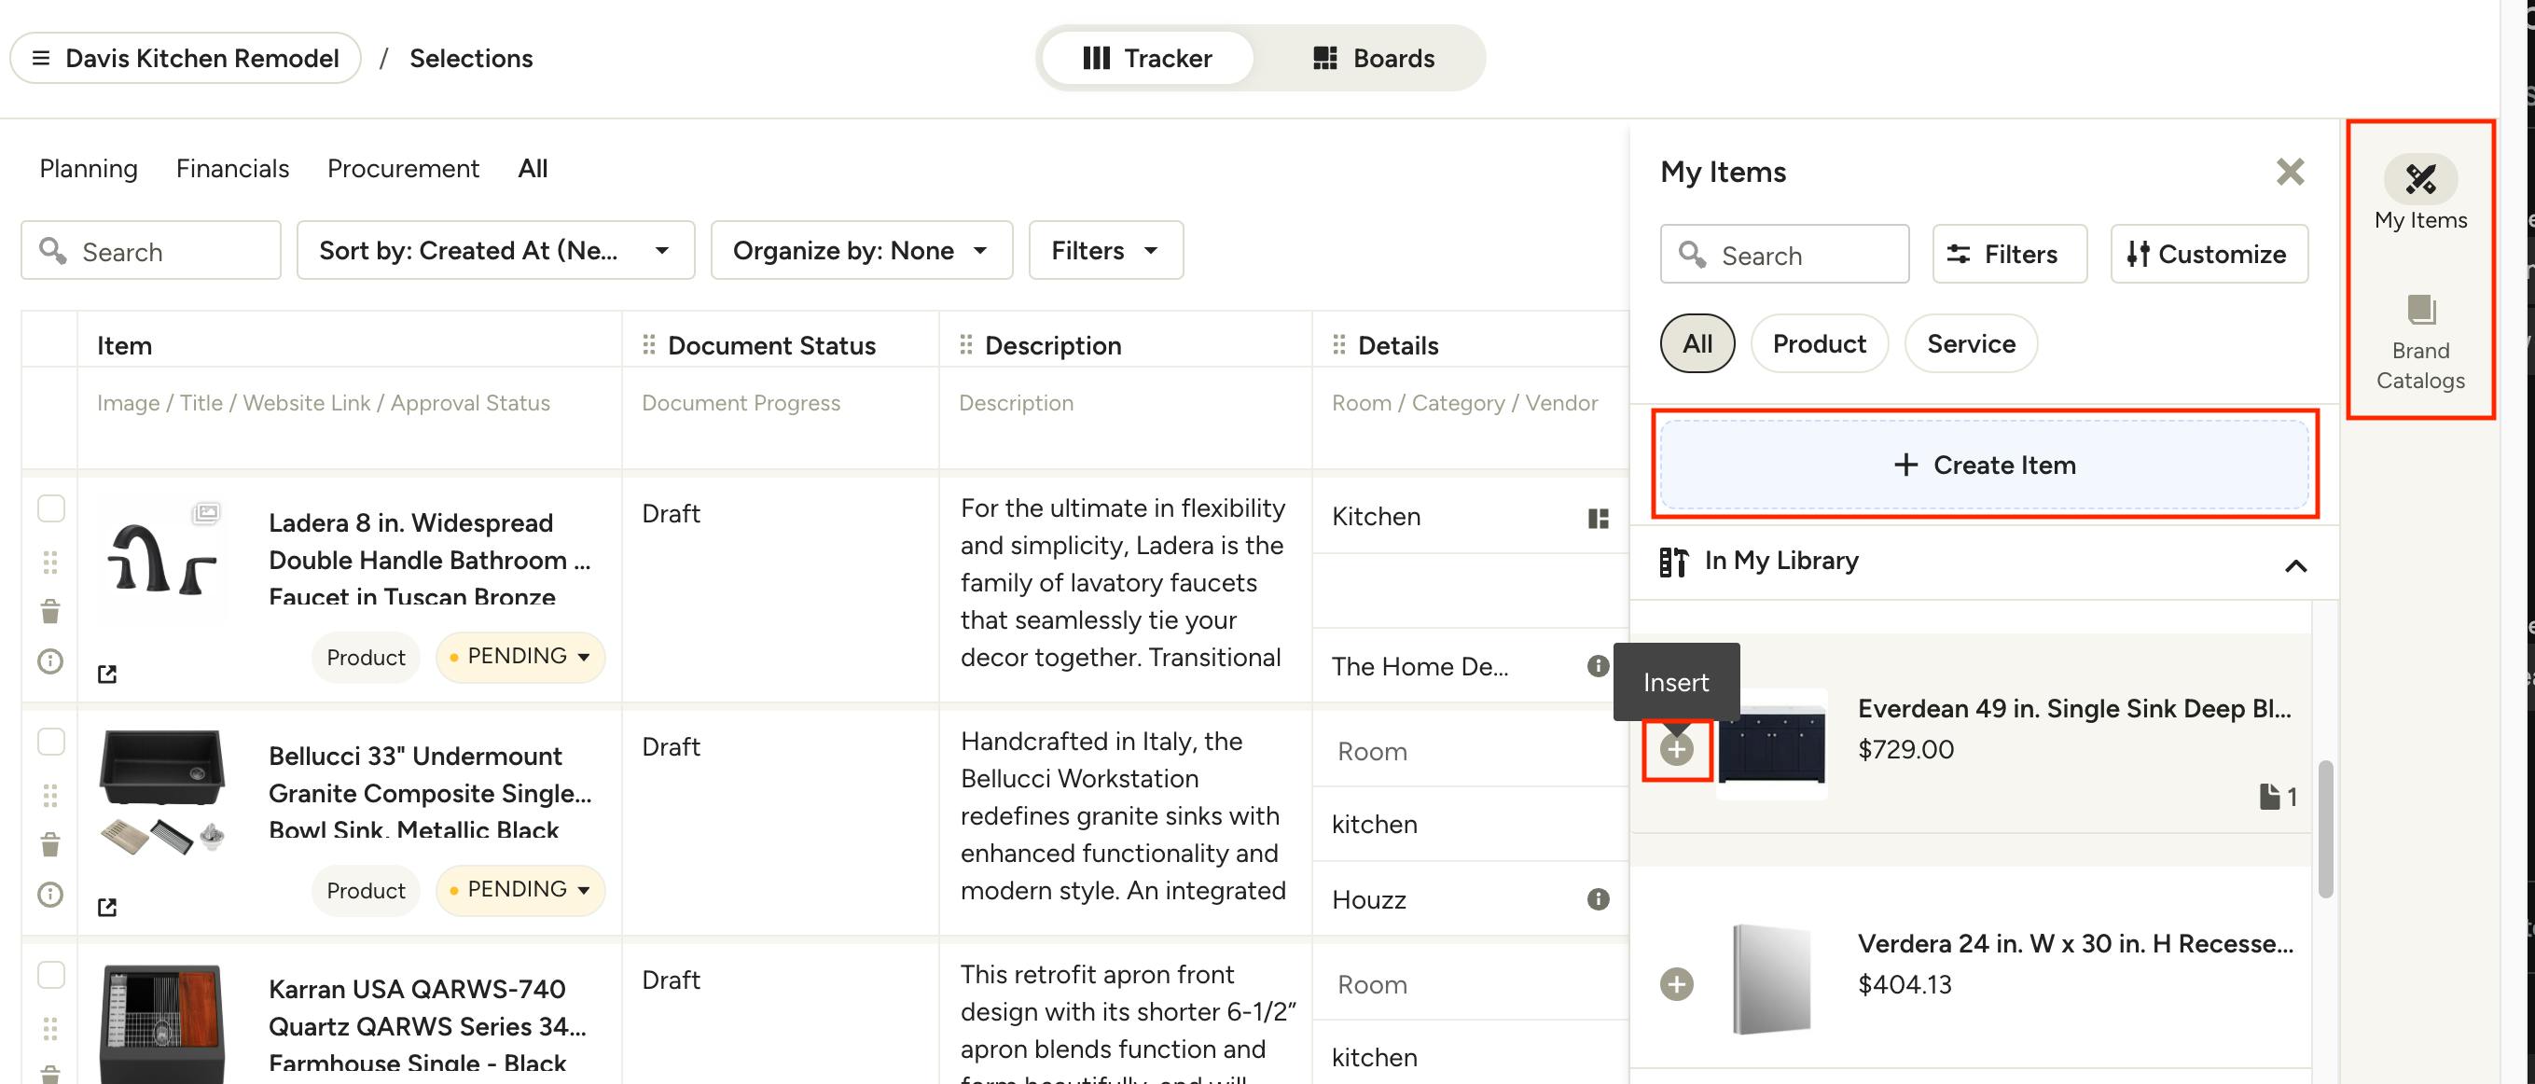Show info for Bellucci sink row
The width and height of the screenshot is (2535, 1084).
pyautogui.click(x=50, y=894)
